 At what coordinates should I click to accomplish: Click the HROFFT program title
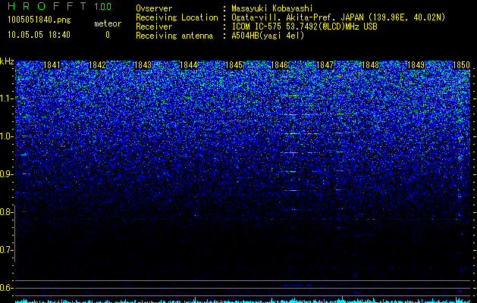[x=47, y=6]
